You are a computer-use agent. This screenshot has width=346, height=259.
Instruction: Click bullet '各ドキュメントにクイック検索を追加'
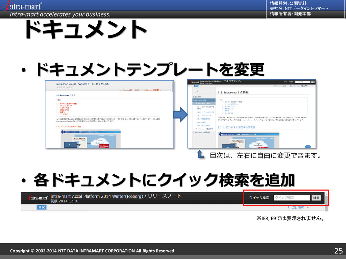[x=165, y=180]
